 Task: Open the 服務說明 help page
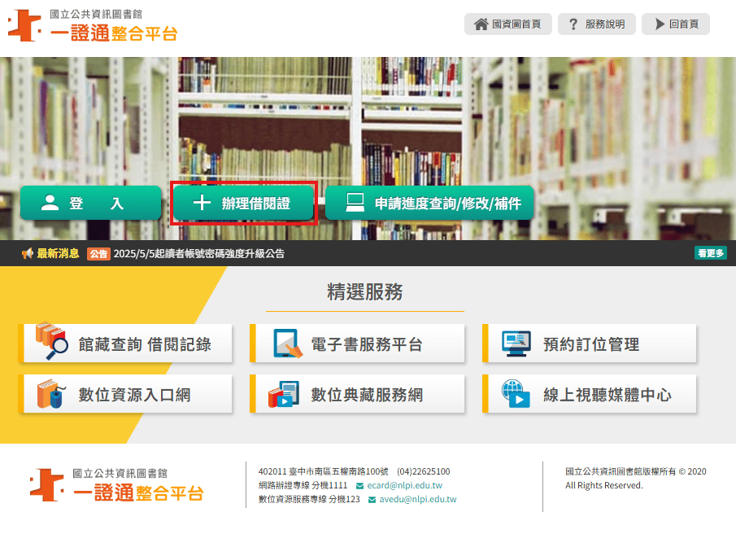[596, 24]
